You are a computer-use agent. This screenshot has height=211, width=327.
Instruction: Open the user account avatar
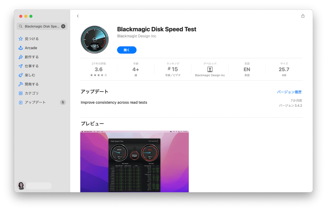point(21,185)
